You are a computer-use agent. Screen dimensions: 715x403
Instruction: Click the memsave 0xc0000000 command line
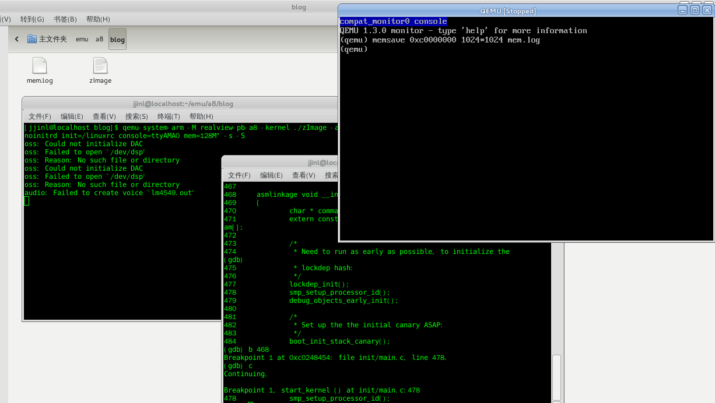pos(440,40)
